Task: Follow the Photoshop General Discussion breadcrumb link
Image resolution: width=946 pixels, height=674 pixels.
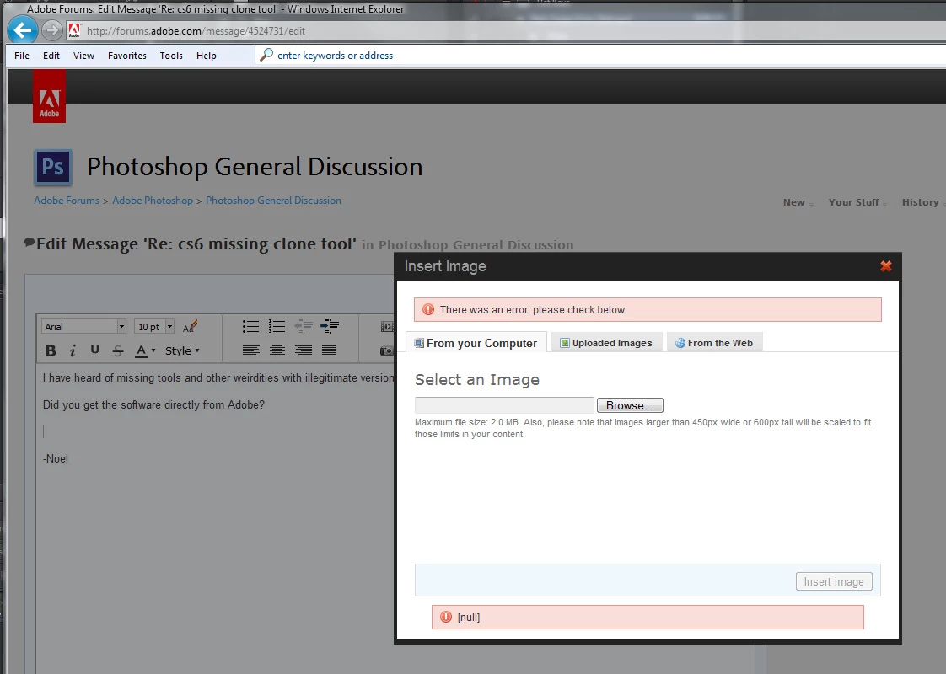Action: pyautogui.click(x=273, y=201)
